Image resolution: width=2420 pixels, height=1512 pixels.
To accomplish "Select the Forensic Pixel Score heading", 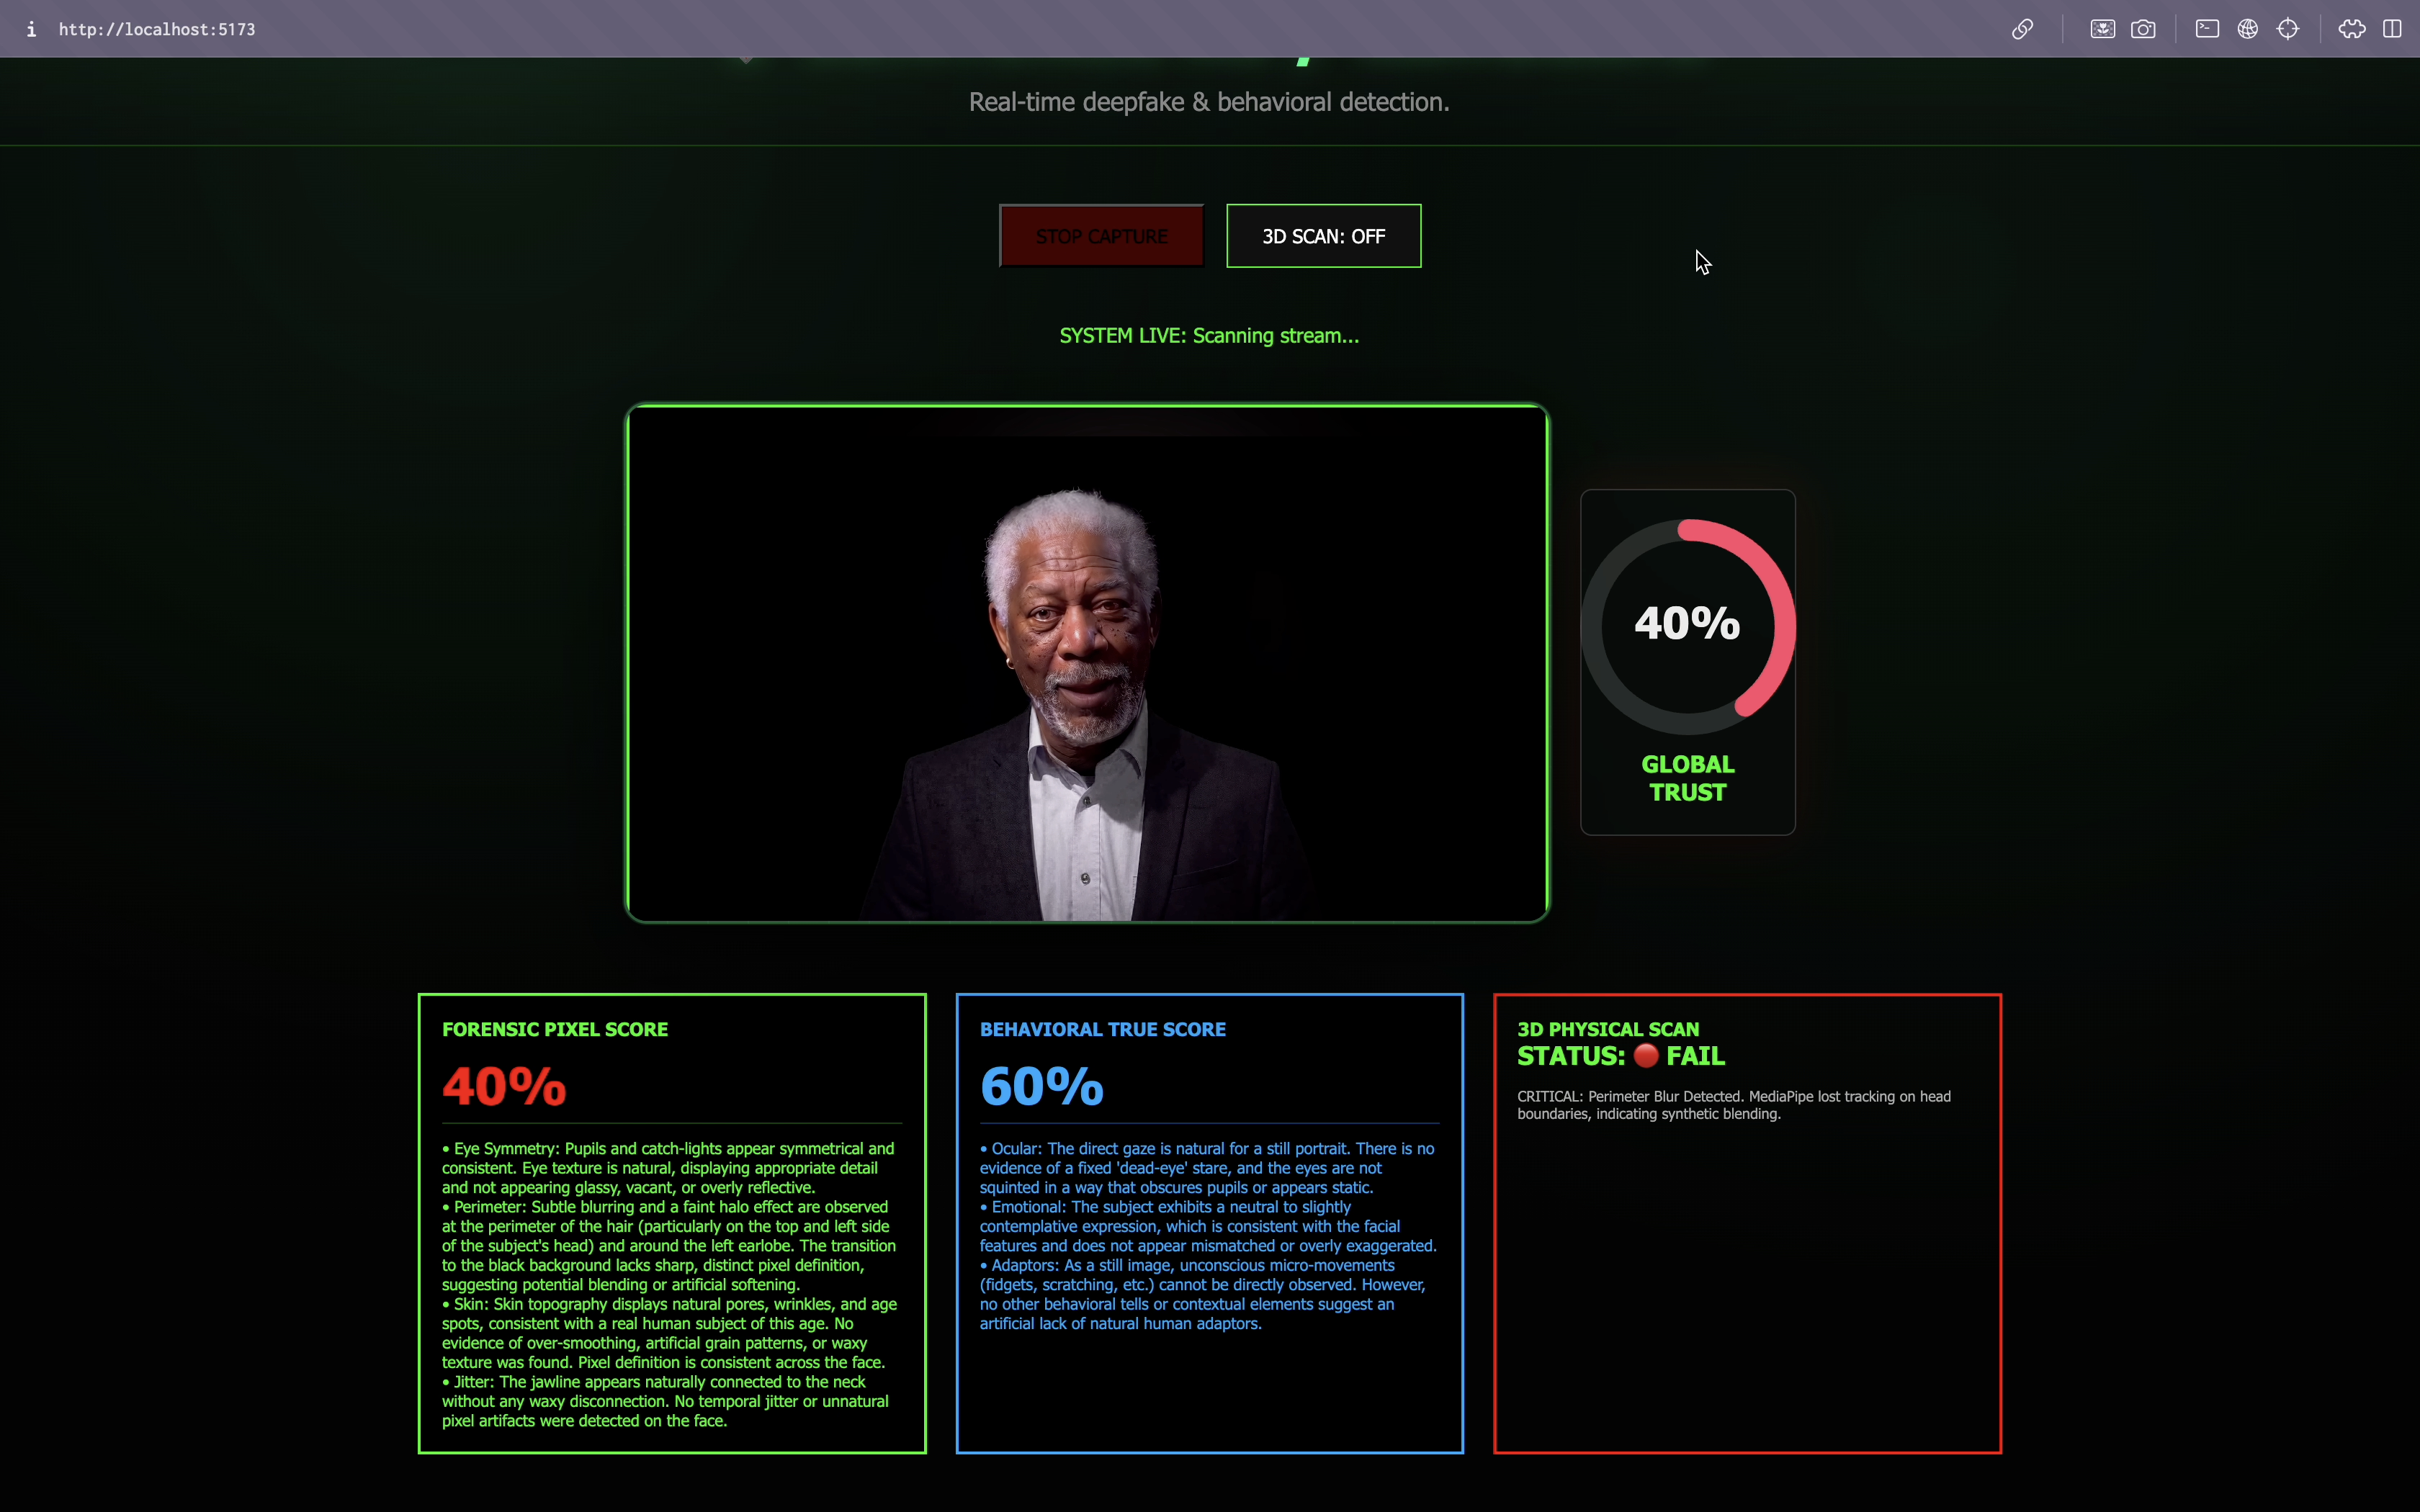I will coord(555,1029).
